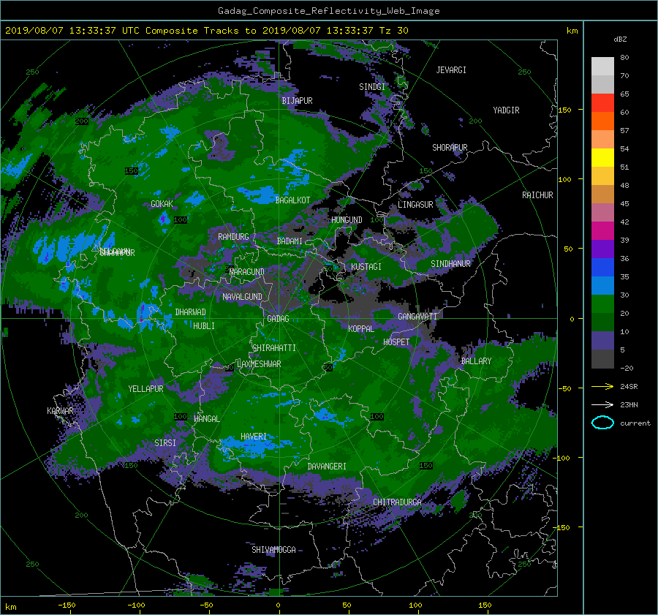Click the yellow 24SR arrow icon
658x615 pixels.
(602, 386)
